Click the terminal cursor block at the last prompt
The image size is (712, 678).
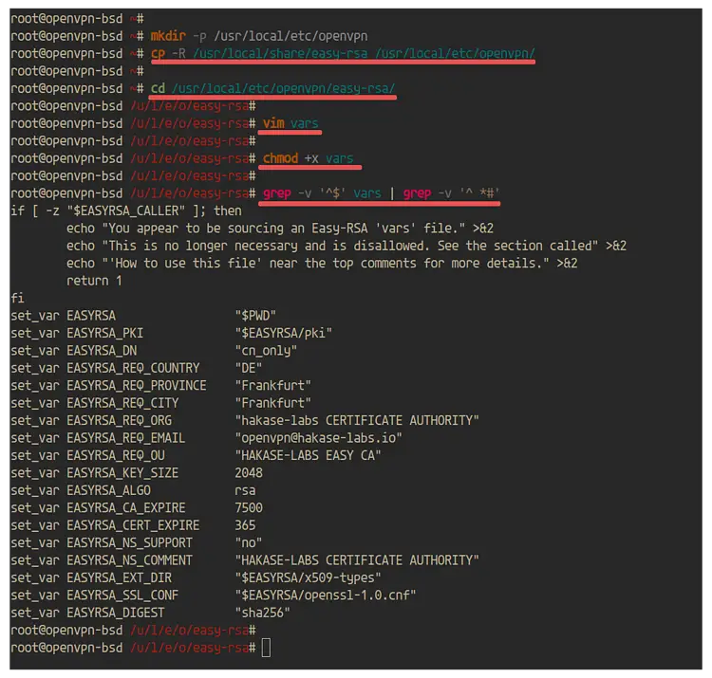(267, 647)
